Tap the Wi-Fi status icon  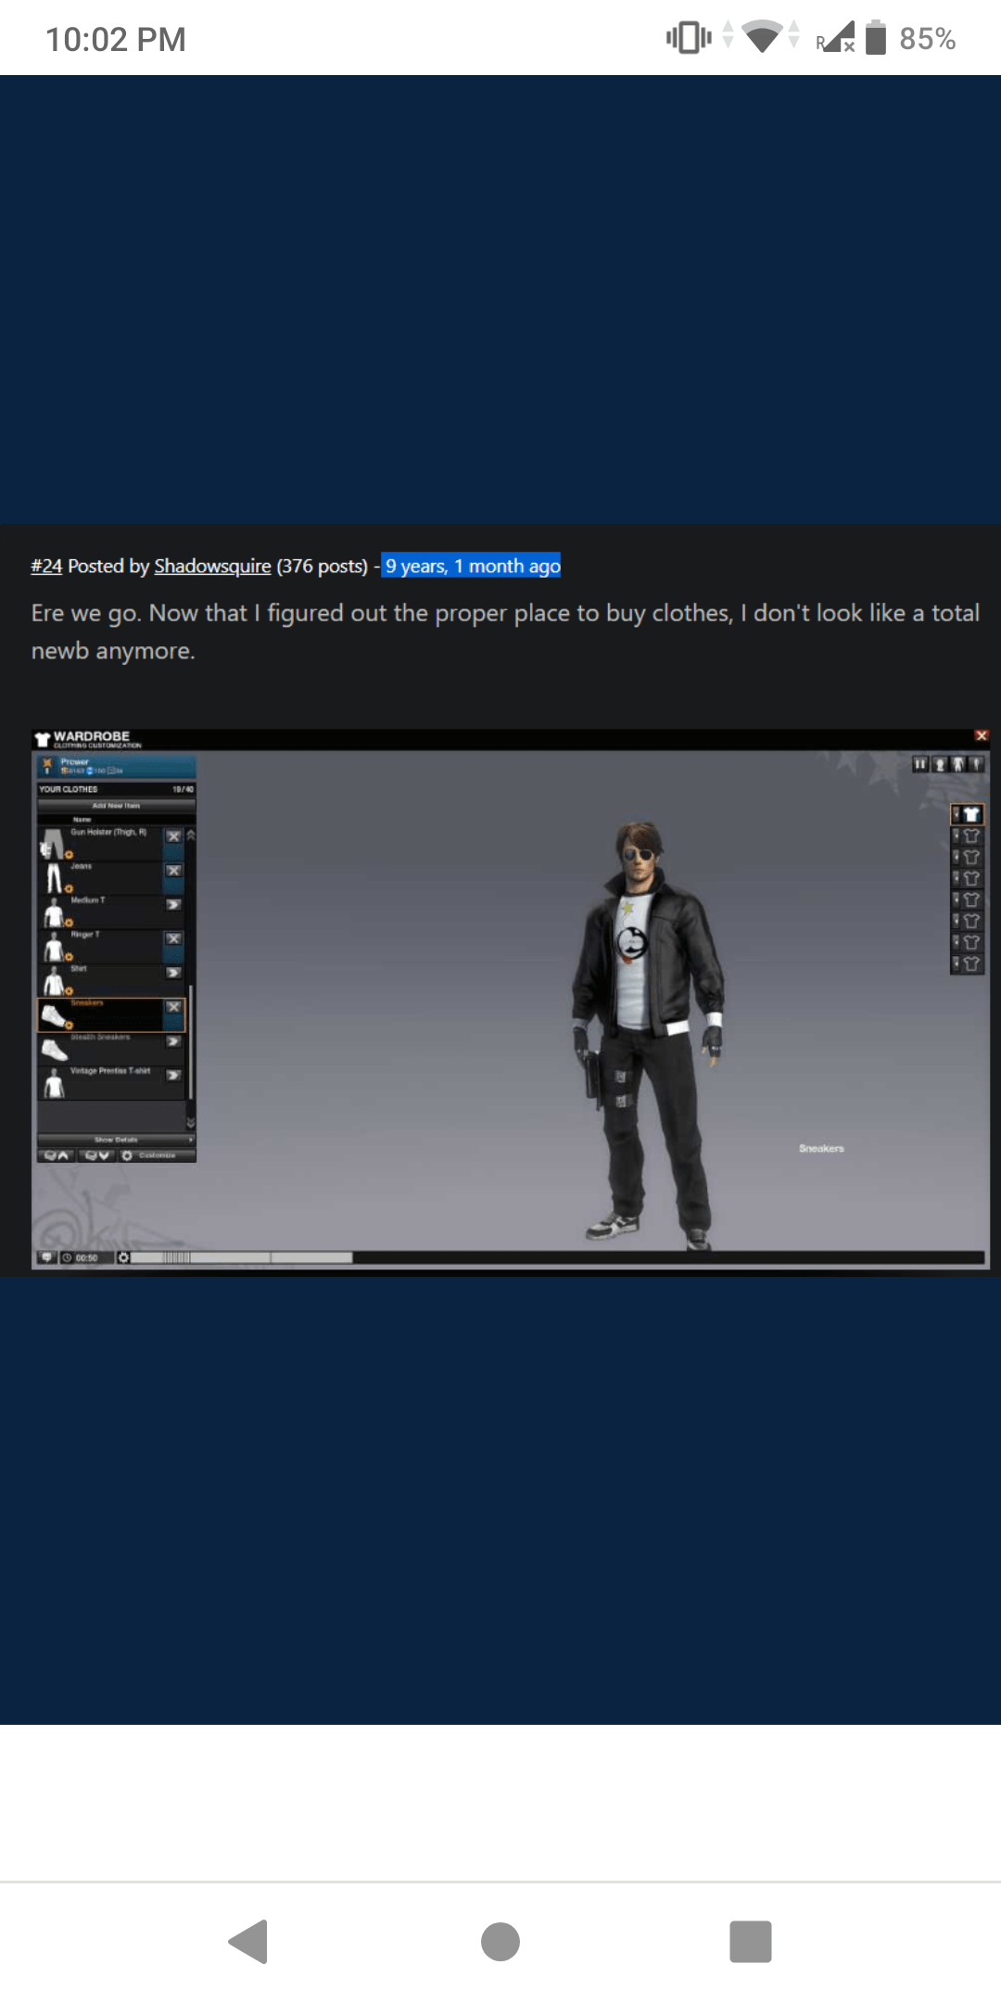[x=763, y=37]
